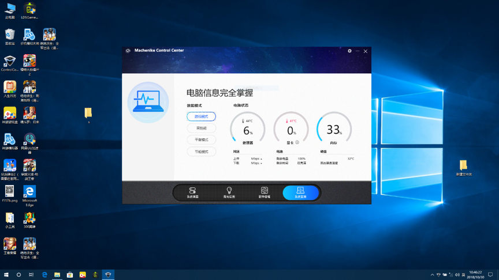499x280 pixels.
Task: Open ControlCenter desktop shortcut
Action: click(x=10, y=63)
